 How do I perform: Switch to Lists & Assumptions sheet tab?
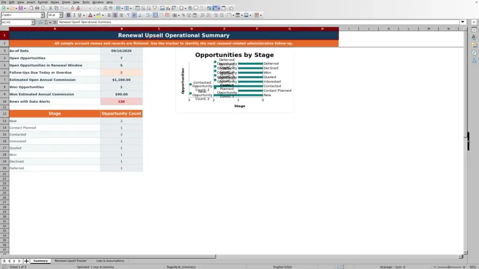(x=110, y=261)
